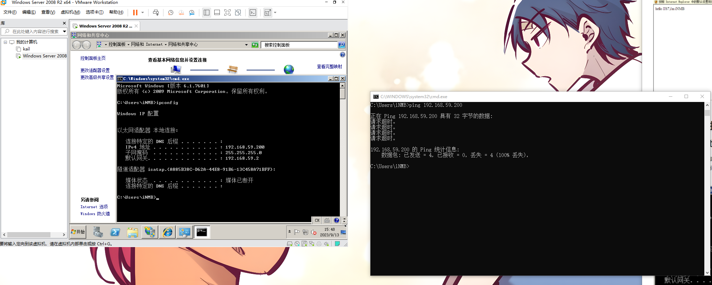Click the muted volume tray icon
The width and height of the screenshot is (712, 285).
point(314,232)
